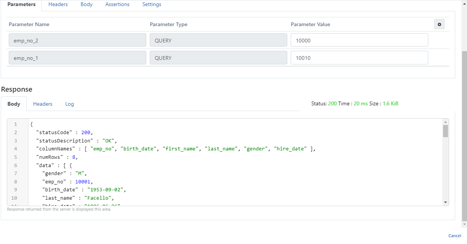This screenshot has width=467, height=244.
Task: Open the request Headers tab
Action: coord(58,5)
